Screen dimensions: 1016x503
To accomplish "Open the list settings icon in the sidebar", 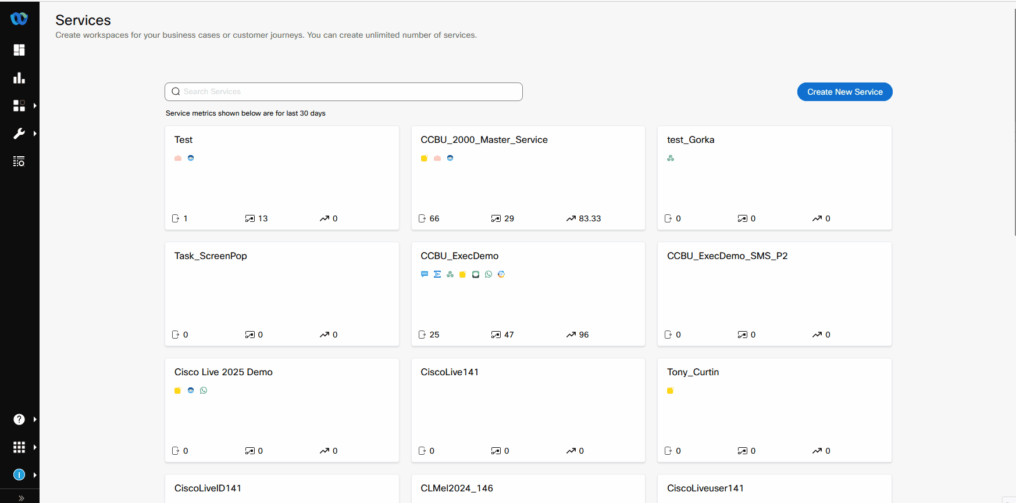I will 19,161.
